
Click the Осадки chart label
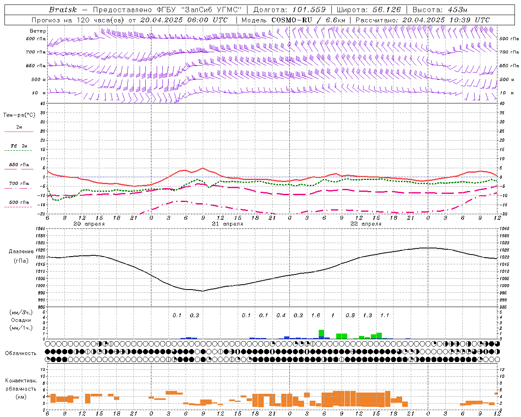[x=21, y=320]
